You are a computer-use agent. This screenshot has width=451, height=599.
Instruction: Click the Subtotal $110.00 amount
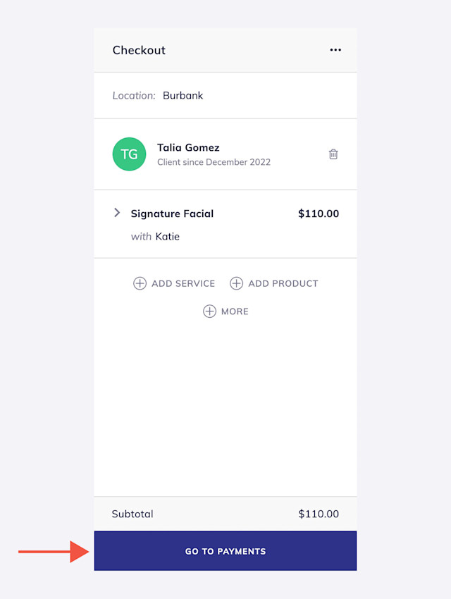319,514
